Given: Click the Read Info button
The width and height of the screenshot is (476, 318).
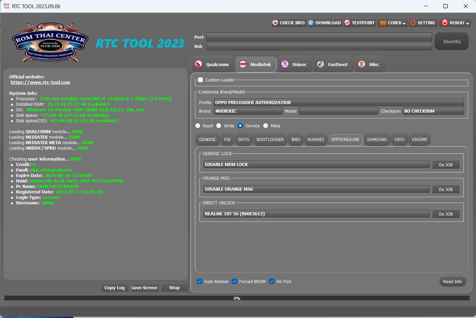Looking at the screenshot, I should tap(452, 281).
